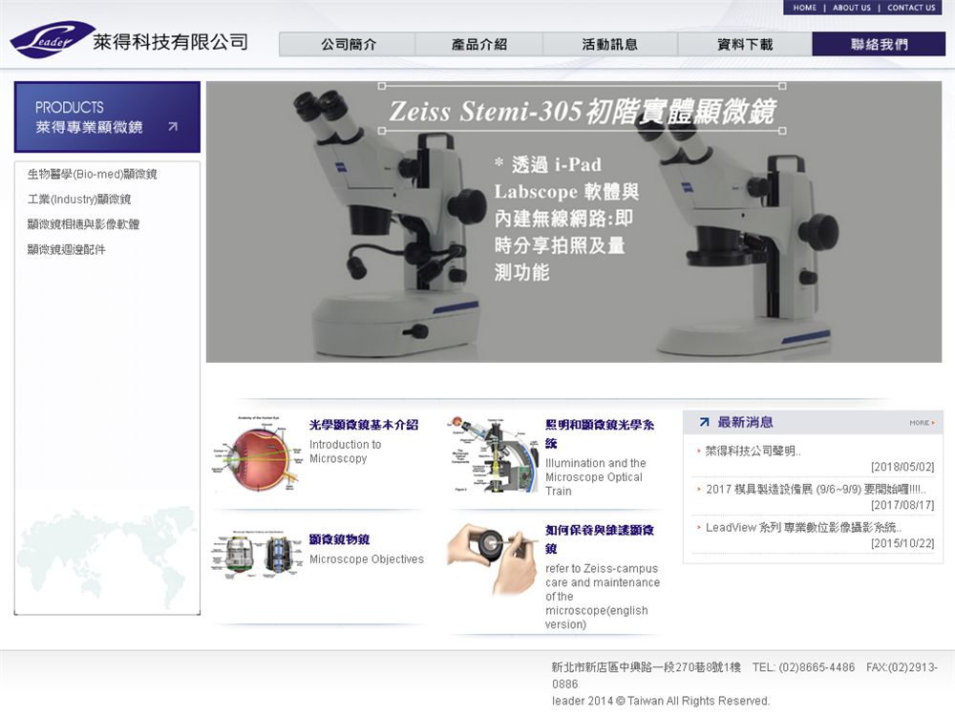Click the 聯絡我們 contact tab
955x716 pixels.
click(x=879, y=44)
